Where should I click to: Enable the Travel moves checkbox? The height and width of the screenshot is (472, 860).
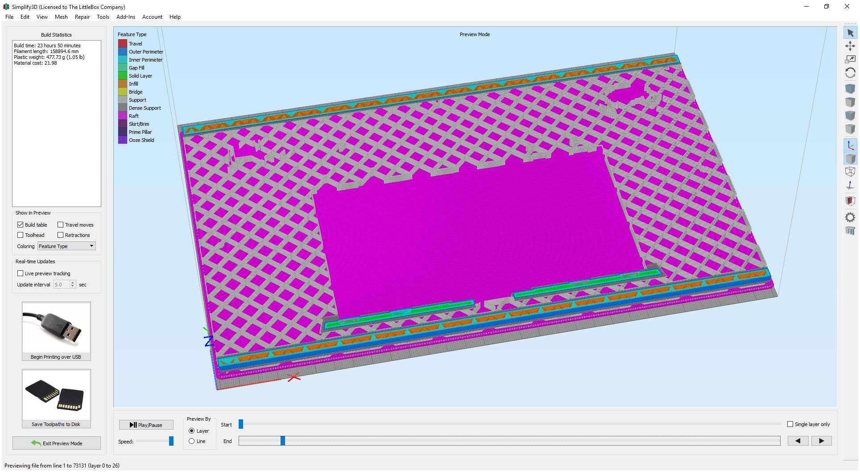(x=60, y=225)
